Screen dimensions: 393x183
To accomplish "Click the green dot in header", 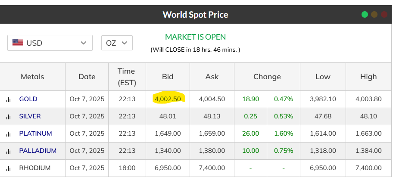I will coord(365,15).
